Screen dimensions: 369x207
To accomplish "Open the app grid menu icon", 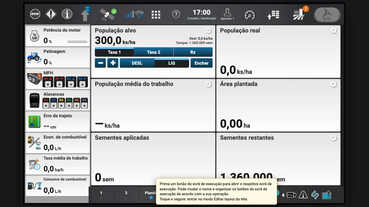I will tap(156, 15).
